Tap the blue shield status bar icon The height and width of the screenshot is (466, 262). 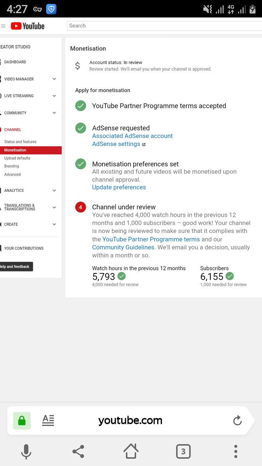(51, 9)
